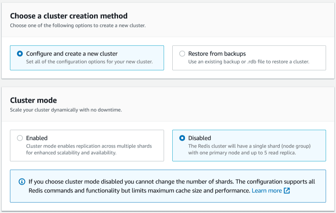
Task: Choose the Enabled cluster mode radio button
Action: [20, 138]
